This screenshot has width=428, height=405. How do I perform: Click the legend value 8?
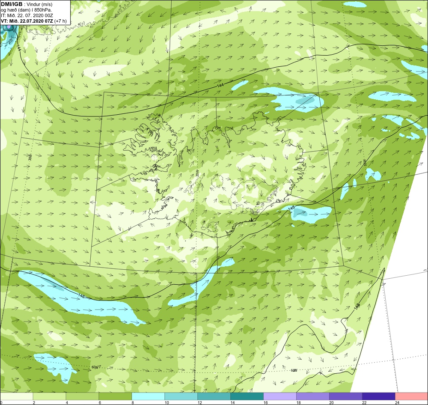(x=133, y=402)
